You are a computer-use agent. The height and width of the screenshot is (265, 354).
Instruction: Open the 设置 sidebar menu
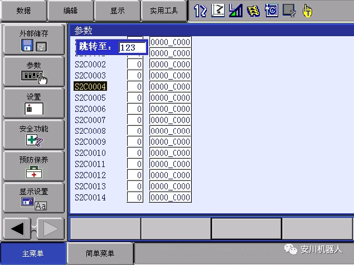tap(34, 104)
